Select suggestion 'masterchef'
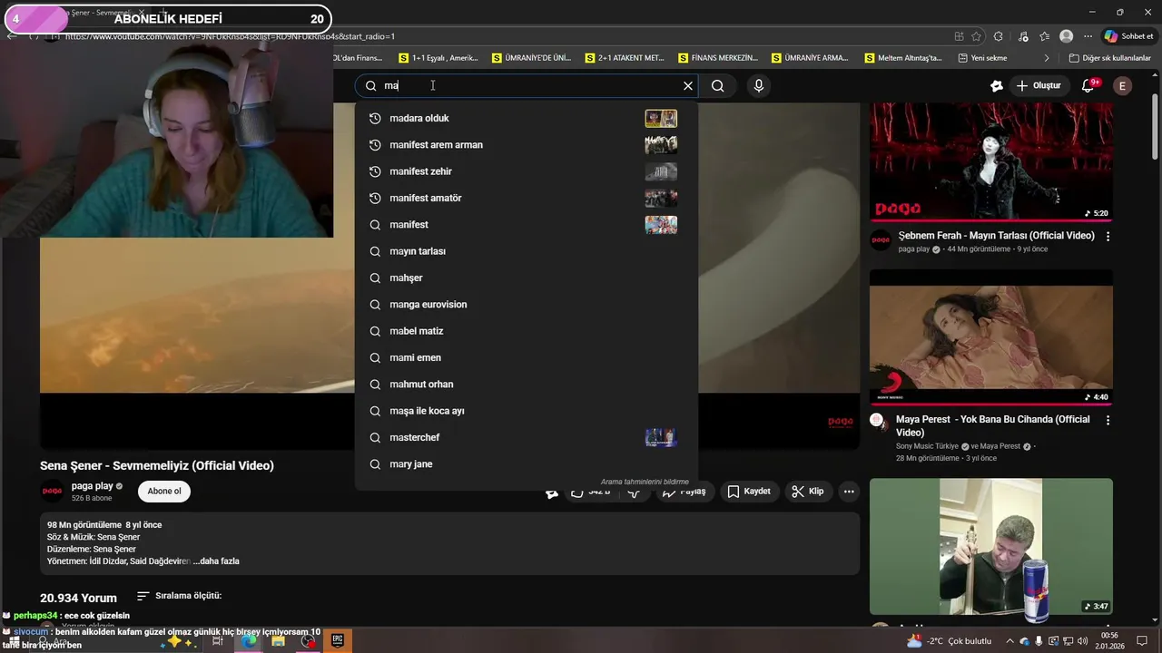The image size is (1162, 653). click(x=527, y=438)
